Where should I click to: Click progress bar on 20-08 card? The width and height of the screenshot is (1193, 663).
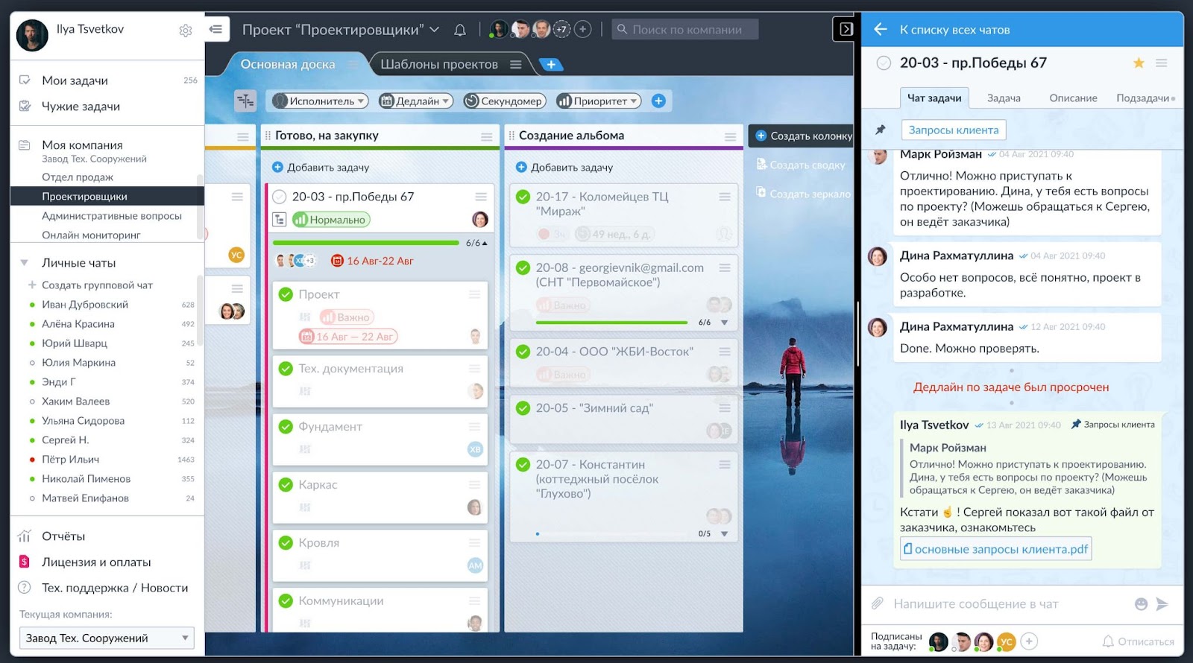611,323
